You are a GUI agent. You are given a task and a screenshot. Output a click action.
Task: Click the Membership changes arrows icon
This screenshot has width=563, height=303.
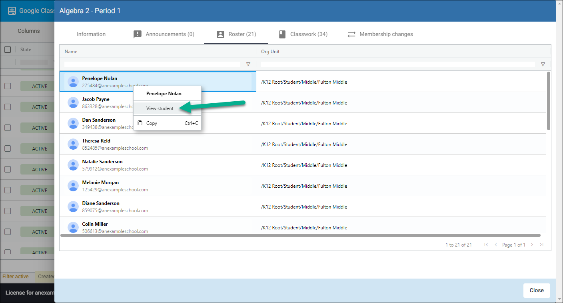pos(351,34)
